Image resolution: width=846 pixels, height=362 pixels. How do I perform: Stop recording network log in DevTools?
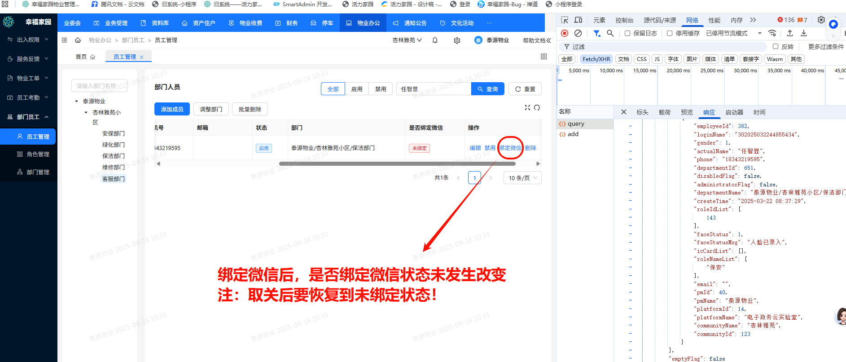[x=565, y=33]
